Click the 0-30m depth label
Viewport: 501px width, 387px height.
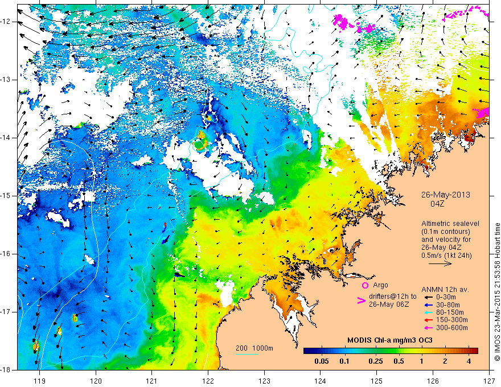(x=446, y=297)
